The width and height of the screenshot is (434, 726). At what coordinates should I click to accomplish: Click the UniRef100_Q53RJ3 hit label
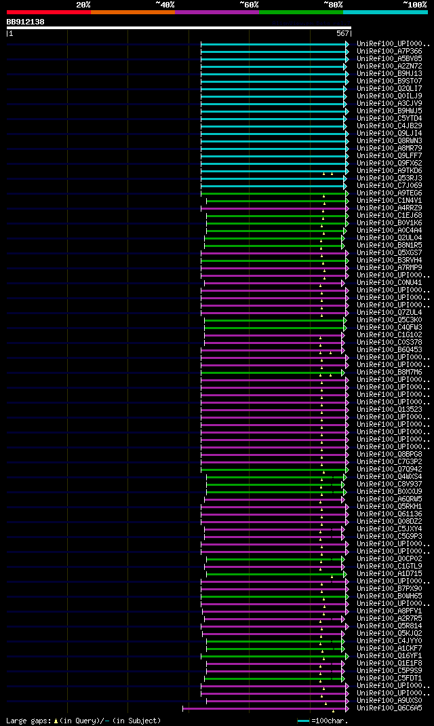click(389, 178)
